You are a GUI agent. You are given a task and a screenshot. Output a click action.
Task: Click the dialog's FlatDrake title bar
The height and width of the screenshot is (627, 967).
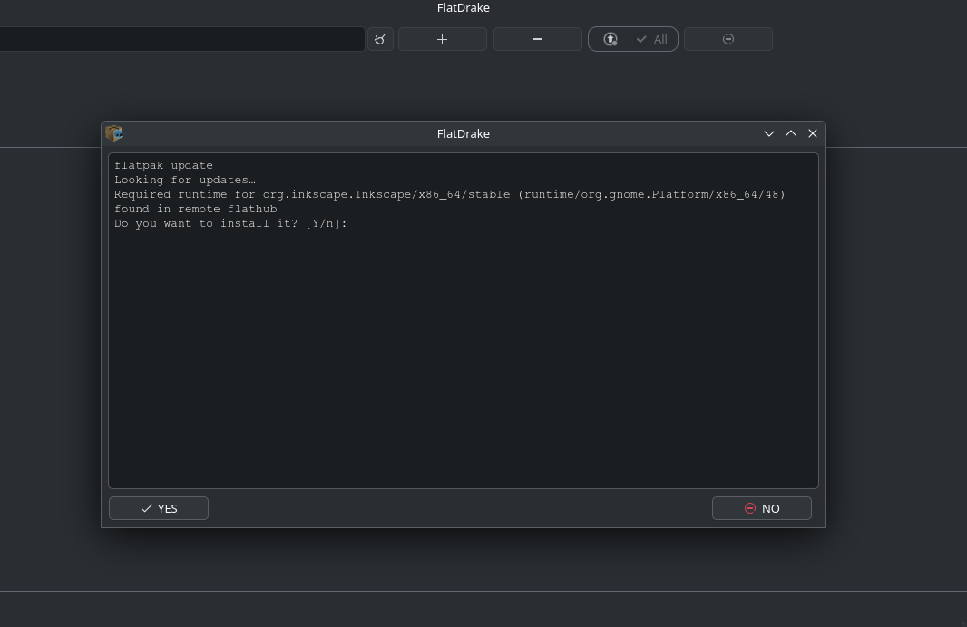pyautogui.click(x=464, y=134)
